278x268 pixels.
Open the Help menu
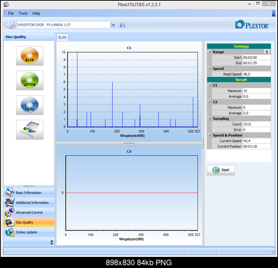click(36, 13)
